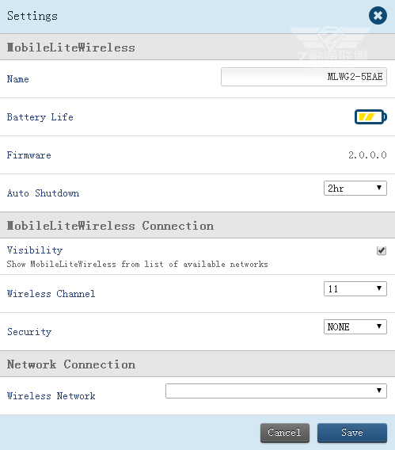Click the Name input field MLWG2-5EAE
395x450 pixels.
(x=304, y=77)
